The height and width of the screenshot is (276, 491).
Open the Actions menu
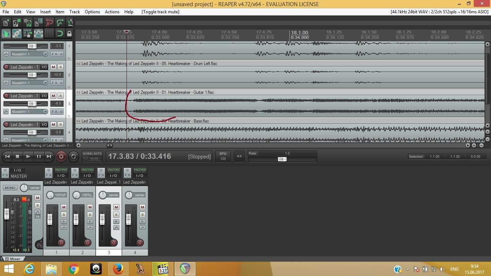coord(112,12)
